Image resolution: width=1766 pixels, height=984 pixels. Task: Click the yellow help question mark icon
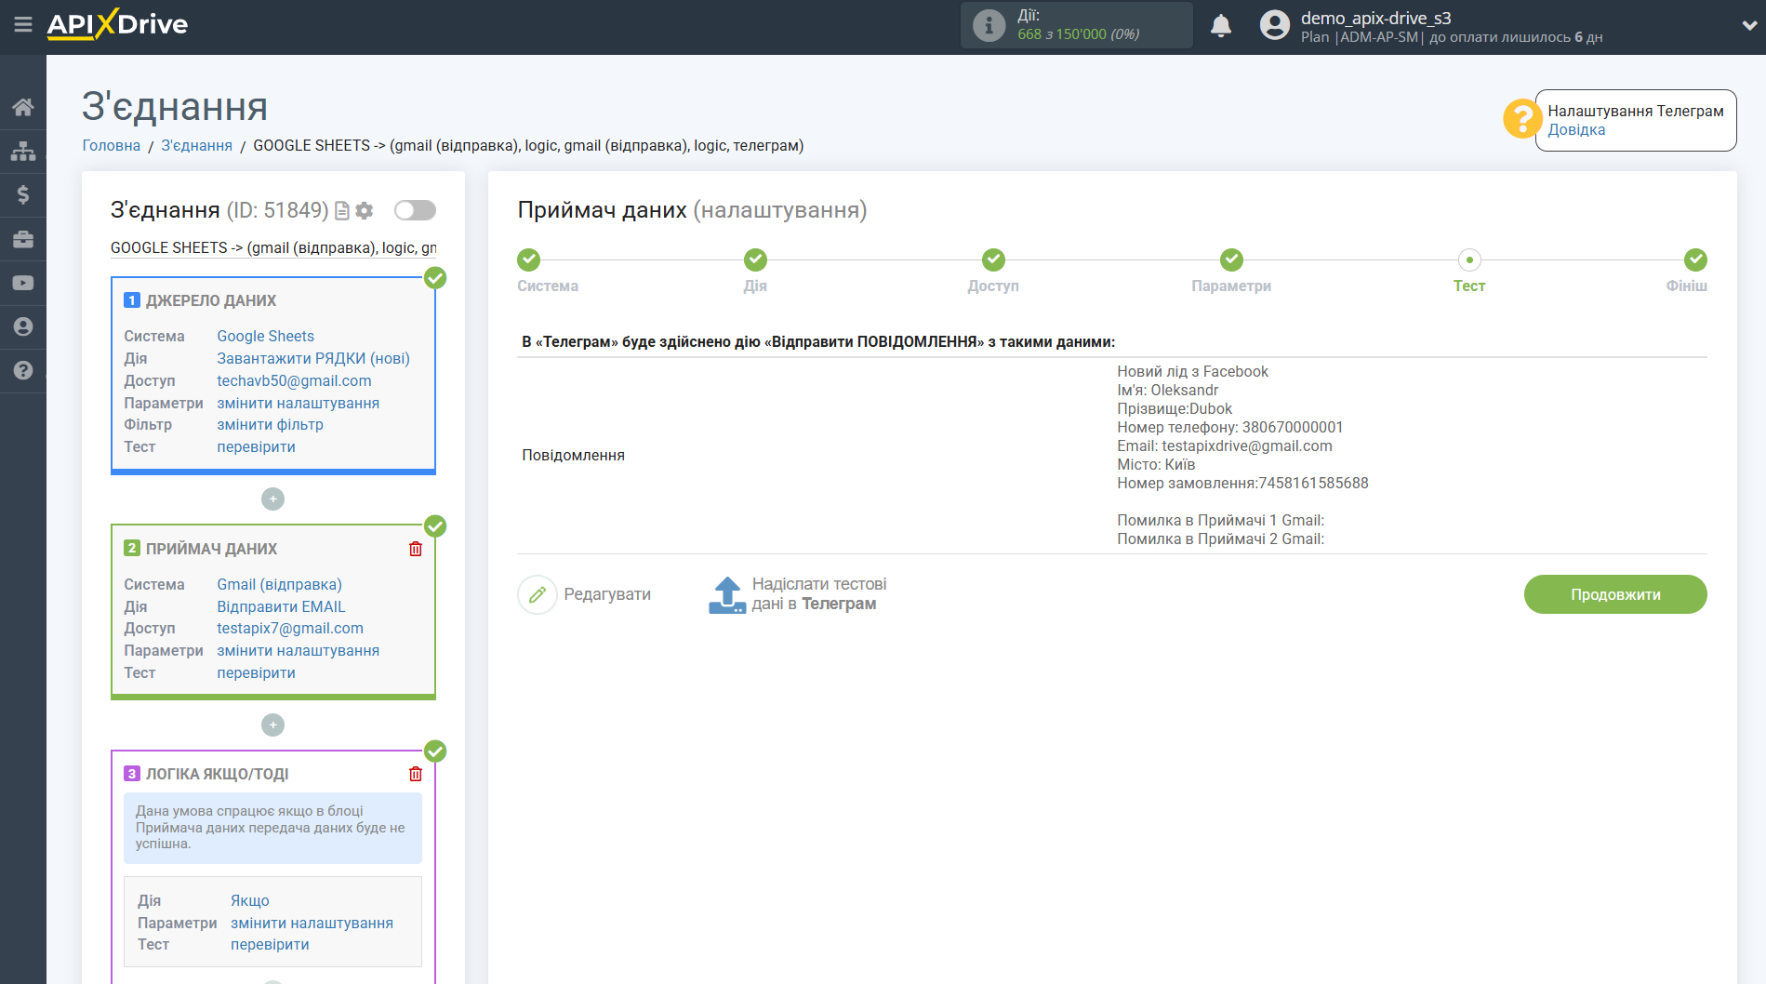click(1522, 119)
